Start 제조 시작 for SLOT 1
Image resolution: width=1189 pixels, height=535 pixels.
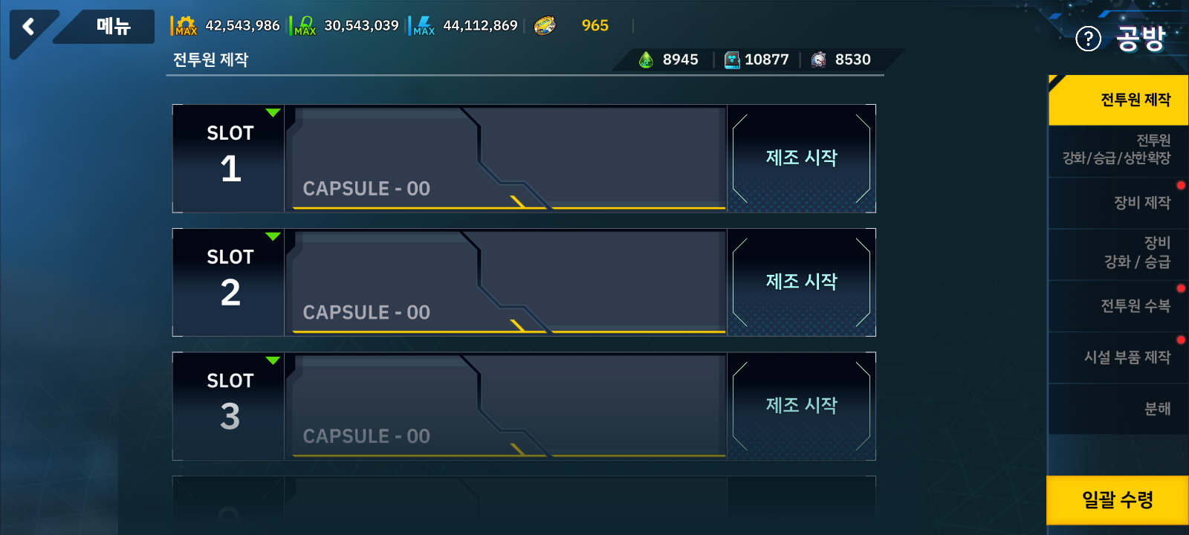[x=801, y=158]
